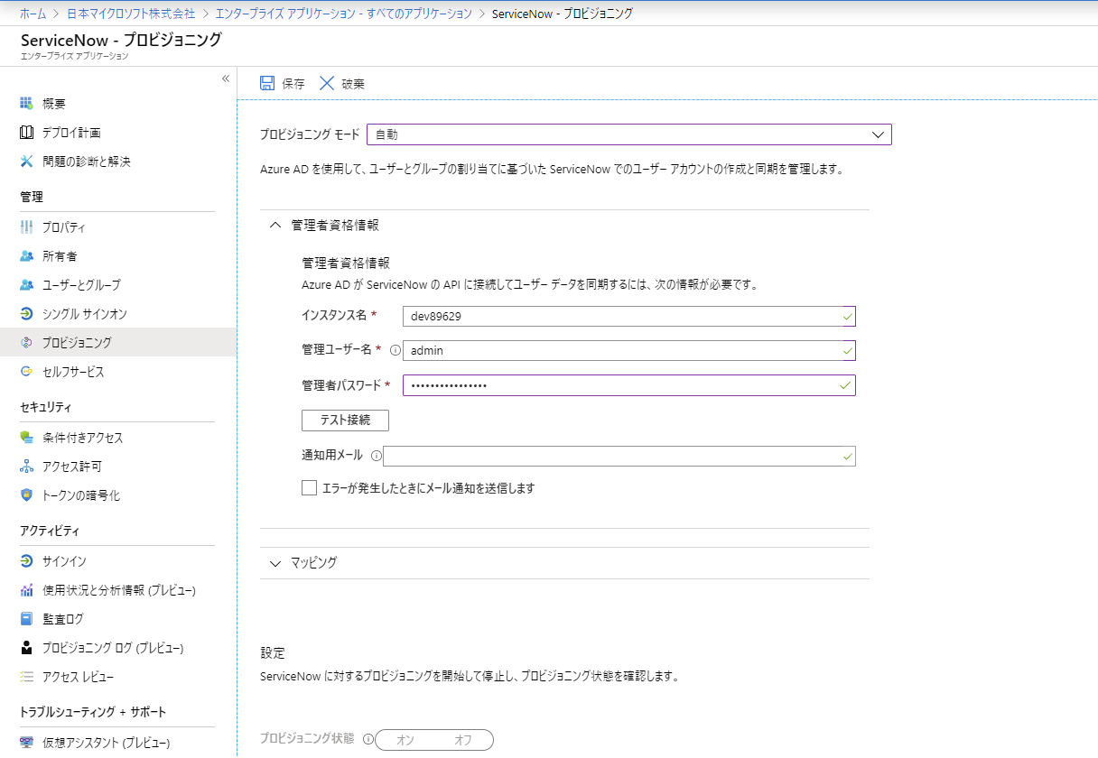Collapse the sidebar with double chevron
The height and width of the screenshot is (758, 1098).
[226, 79]
